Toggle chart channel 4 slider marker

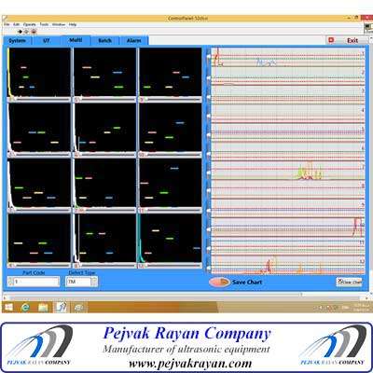[209, 116]
